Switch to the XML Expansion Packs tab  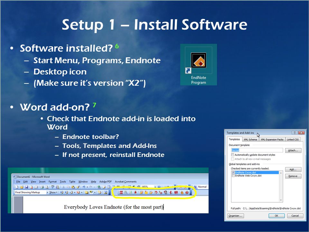[x=272, y=140]
